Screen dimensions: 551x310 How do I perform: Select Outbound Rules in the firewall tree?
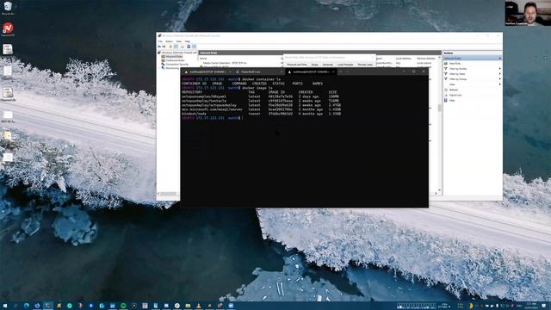[175, 60]
